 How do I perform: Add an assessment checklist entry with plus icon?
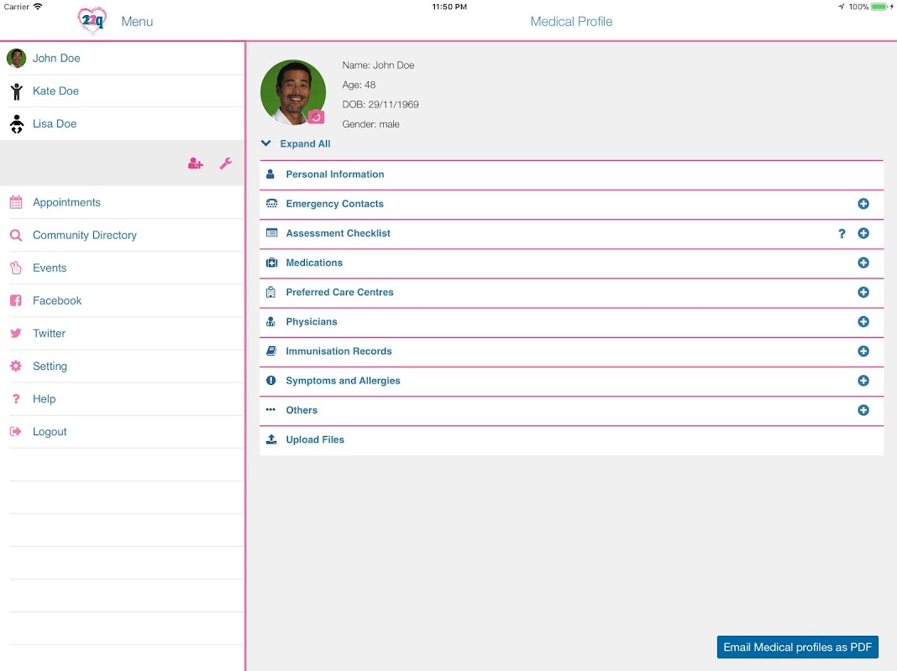pyautogui.click(x=863, y=233)
